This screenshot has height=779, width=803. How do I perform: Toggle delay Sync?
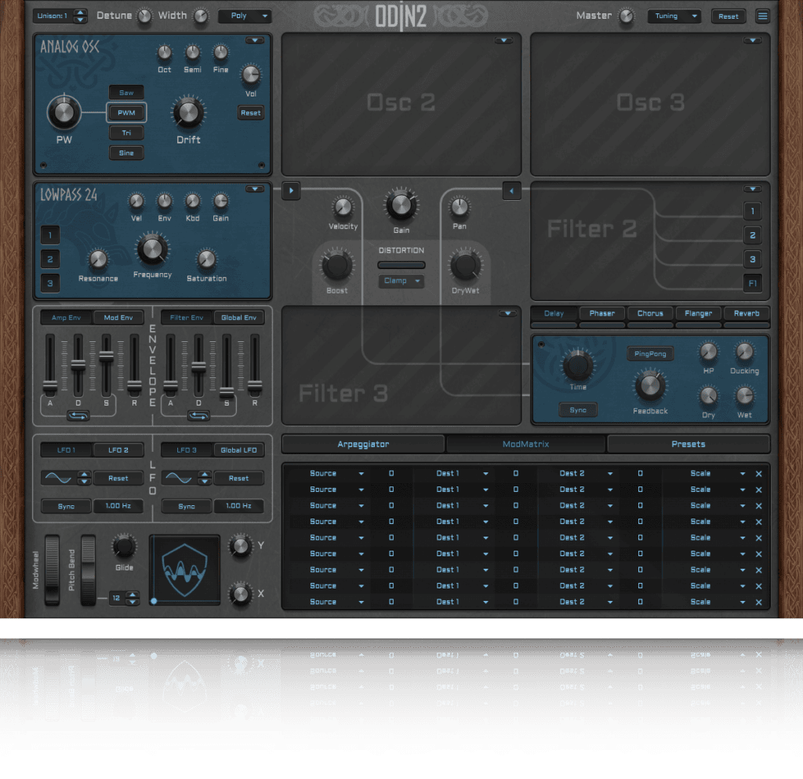pos(578,410)
